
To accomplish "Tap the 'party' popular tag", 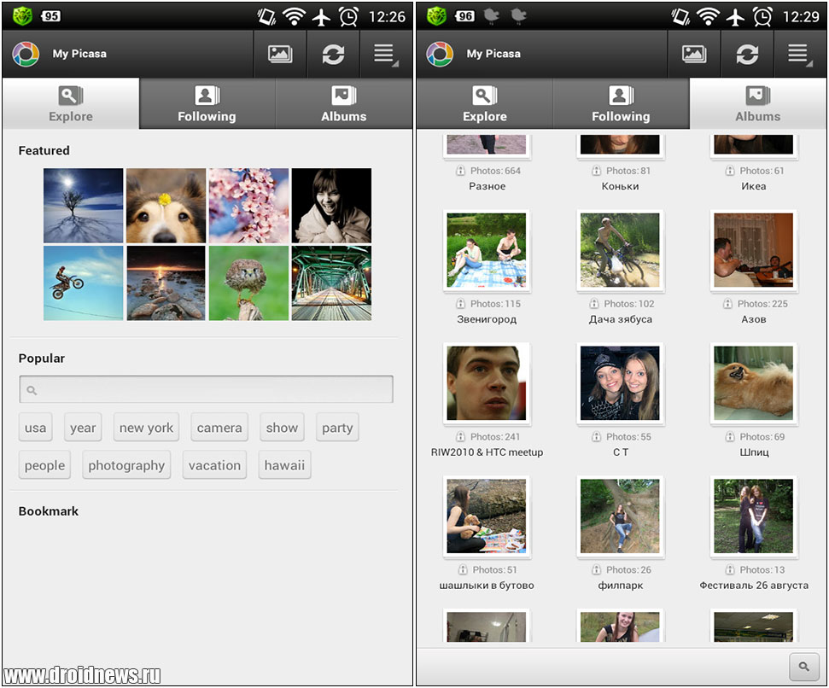I will pyautogui.click(x=337, y=428).
